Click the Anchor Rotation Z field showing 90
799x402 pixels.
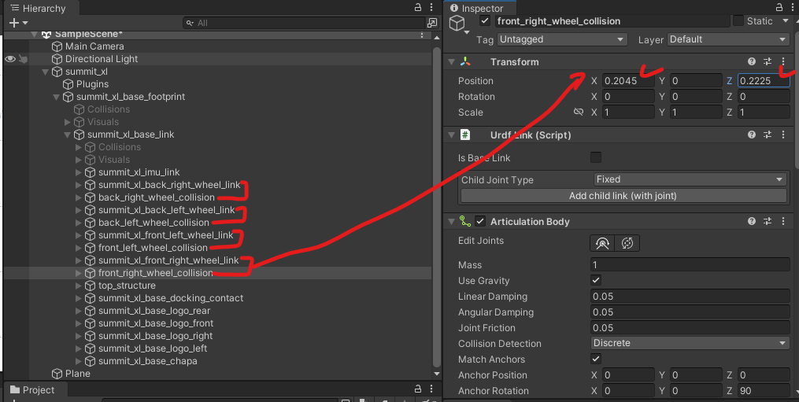(764, 390)
